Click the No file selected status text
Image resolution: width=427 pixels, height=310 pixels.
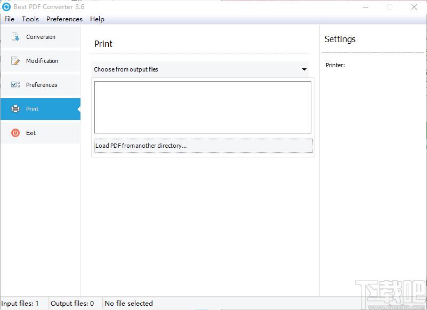(128, 304)
